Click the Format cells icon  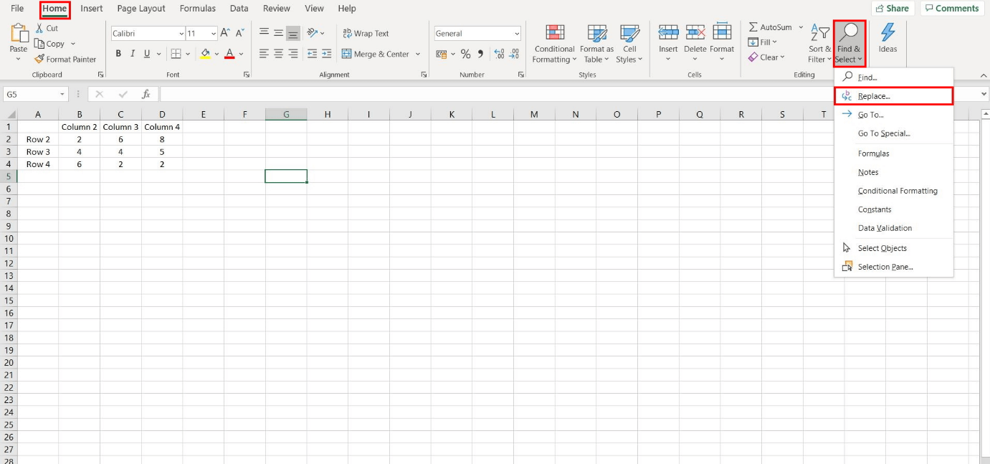(722, 32)
